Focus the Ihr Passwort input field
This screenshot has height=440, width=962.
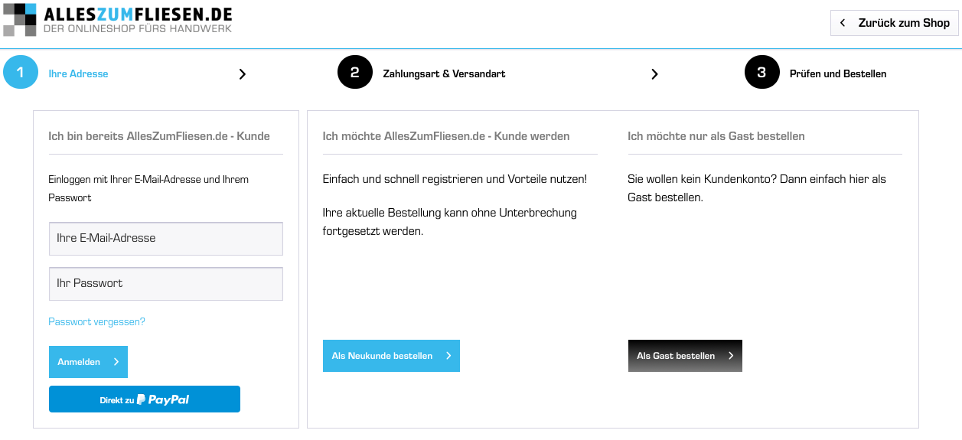tap(166, 283)
